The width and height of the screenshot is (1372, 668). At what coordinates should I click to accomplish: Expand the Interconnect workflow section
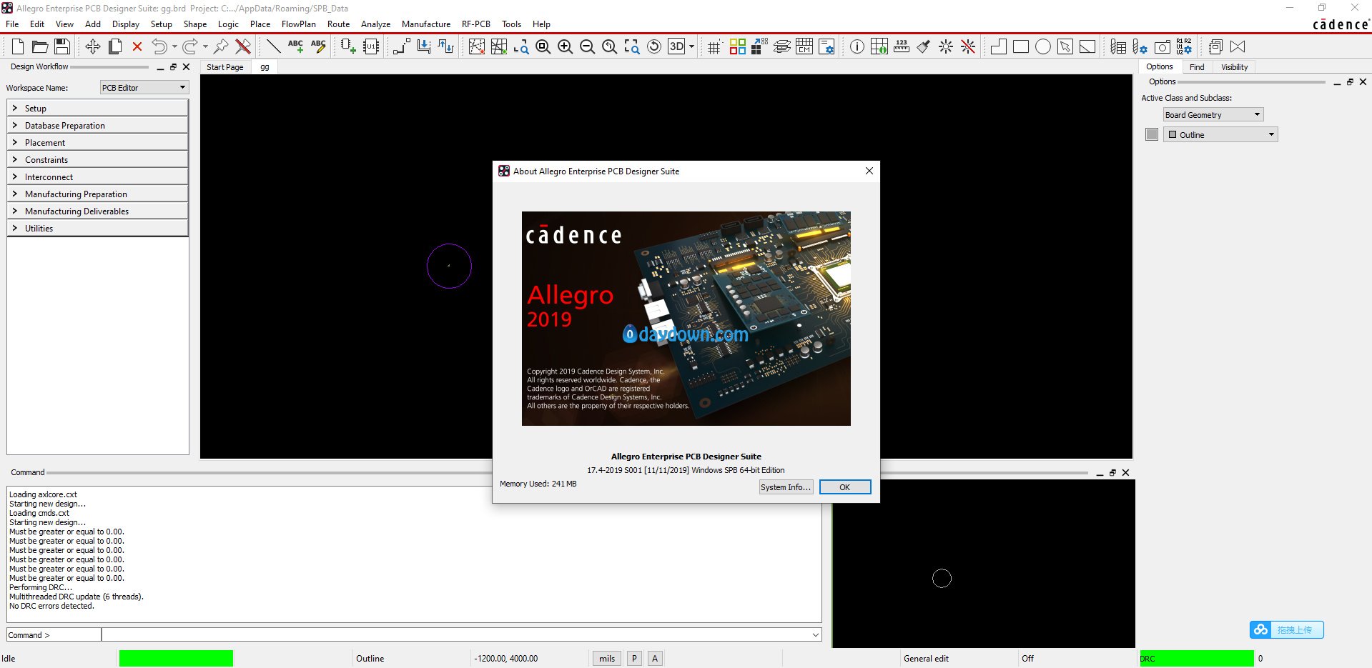coord(97,176)
